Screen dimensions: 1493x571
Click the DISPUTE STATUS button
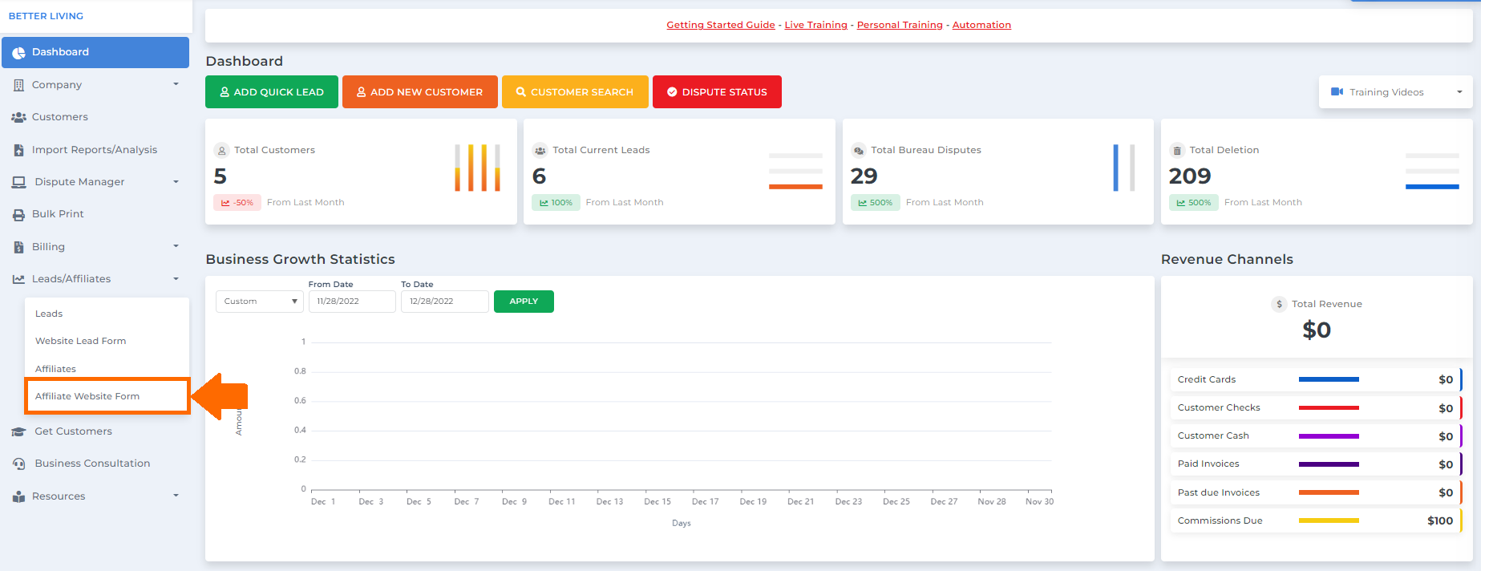click(x=717, y=91)
